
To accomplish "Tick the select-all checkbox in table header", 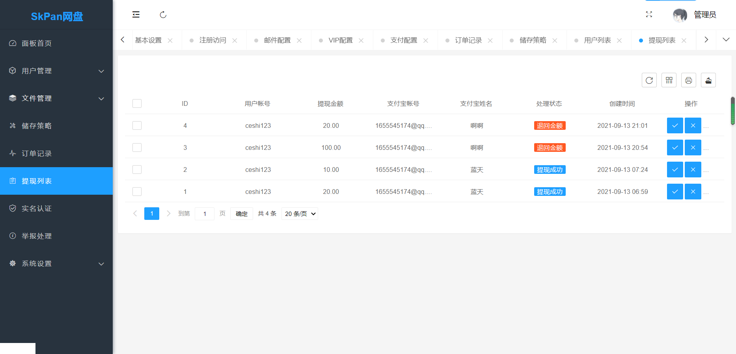I will (x=137, y=103).
